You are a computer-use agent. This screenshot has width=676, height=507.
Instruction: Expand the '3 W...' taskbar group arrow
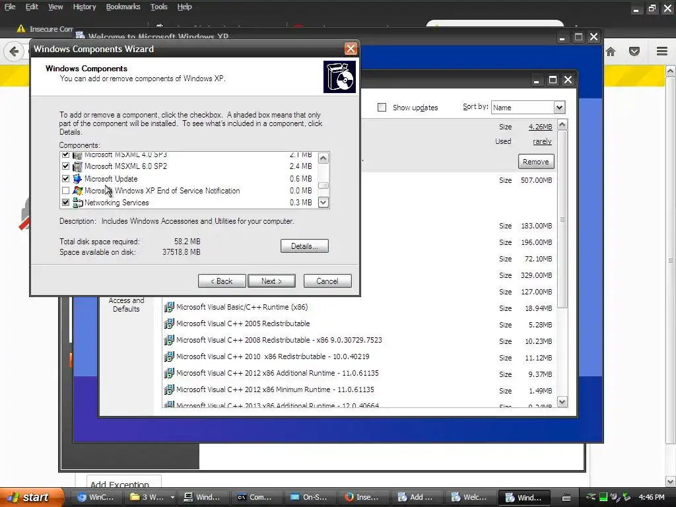click(x=172, y=497)
